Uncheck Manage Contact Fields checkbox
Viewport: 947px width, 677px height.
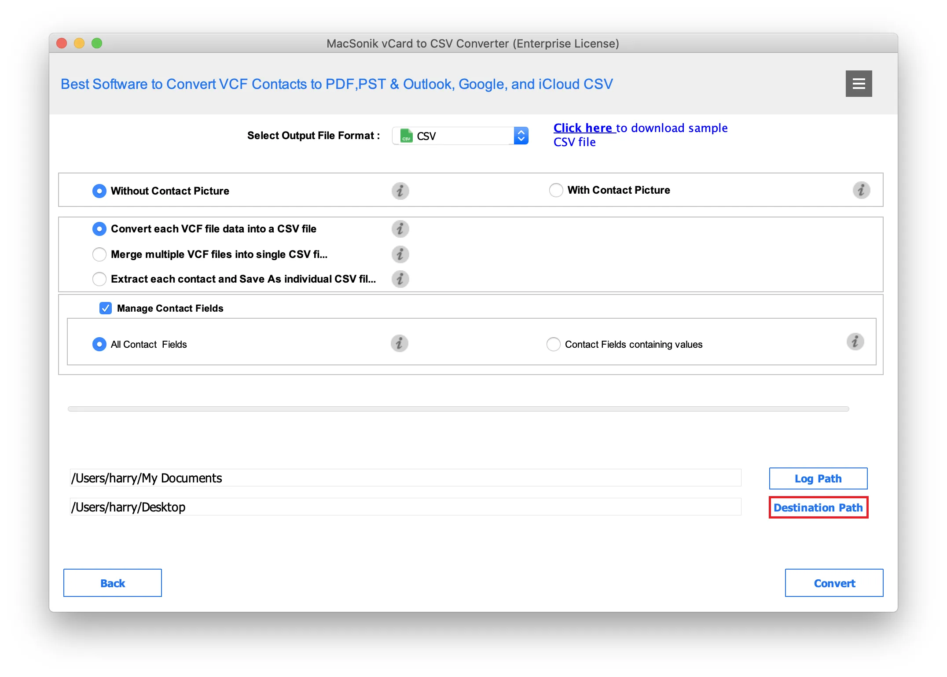106,308
